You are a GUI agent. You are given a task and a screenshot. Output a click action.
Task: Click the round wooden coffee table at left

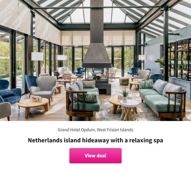click(33, 107)
